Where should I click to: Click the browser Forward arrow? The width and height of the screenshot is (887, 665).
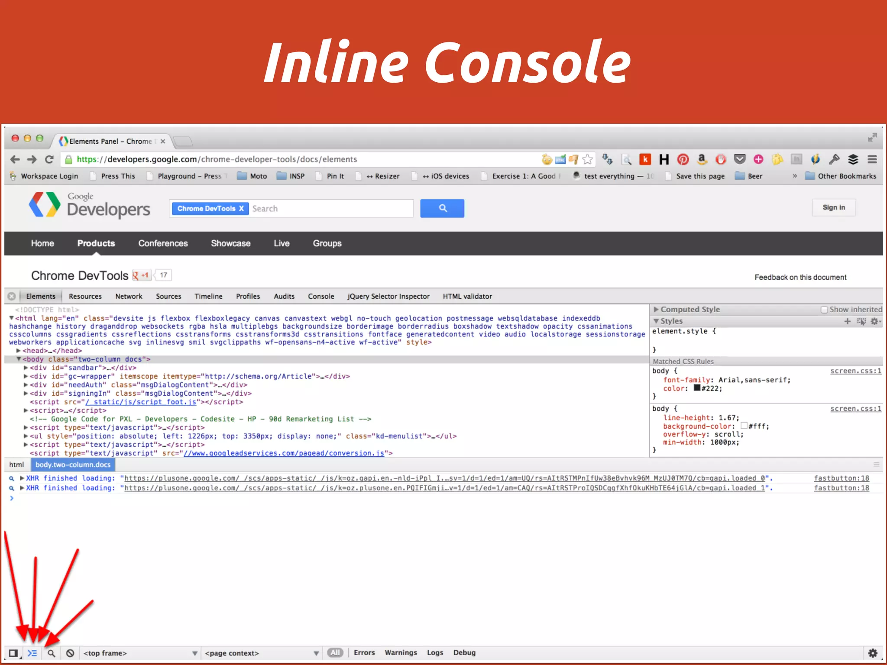pyautogui.click(x=32, y=159)
